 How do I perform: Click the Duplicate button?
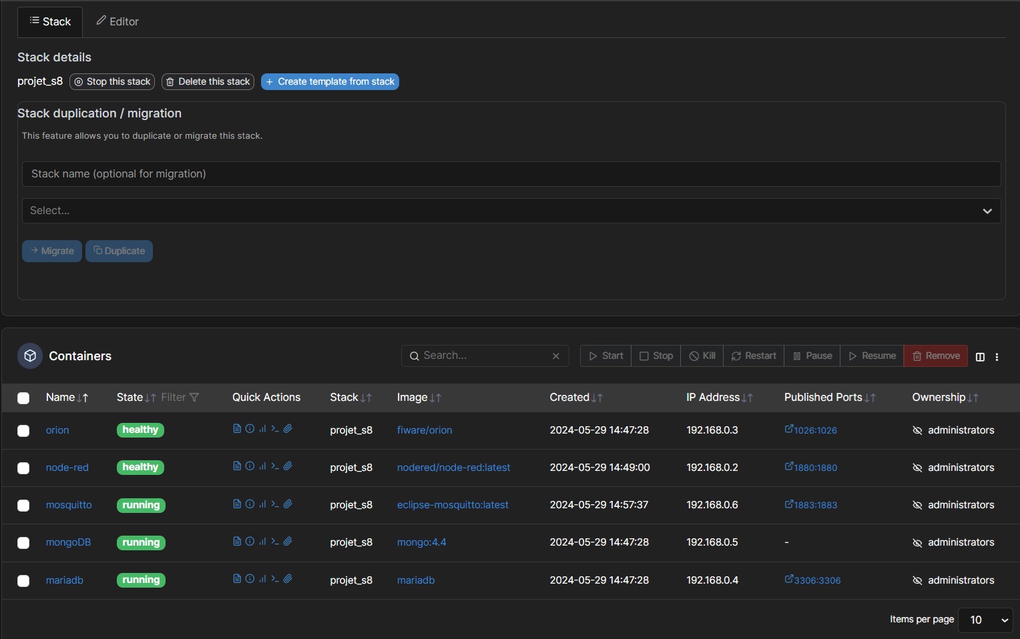point(119,251)
